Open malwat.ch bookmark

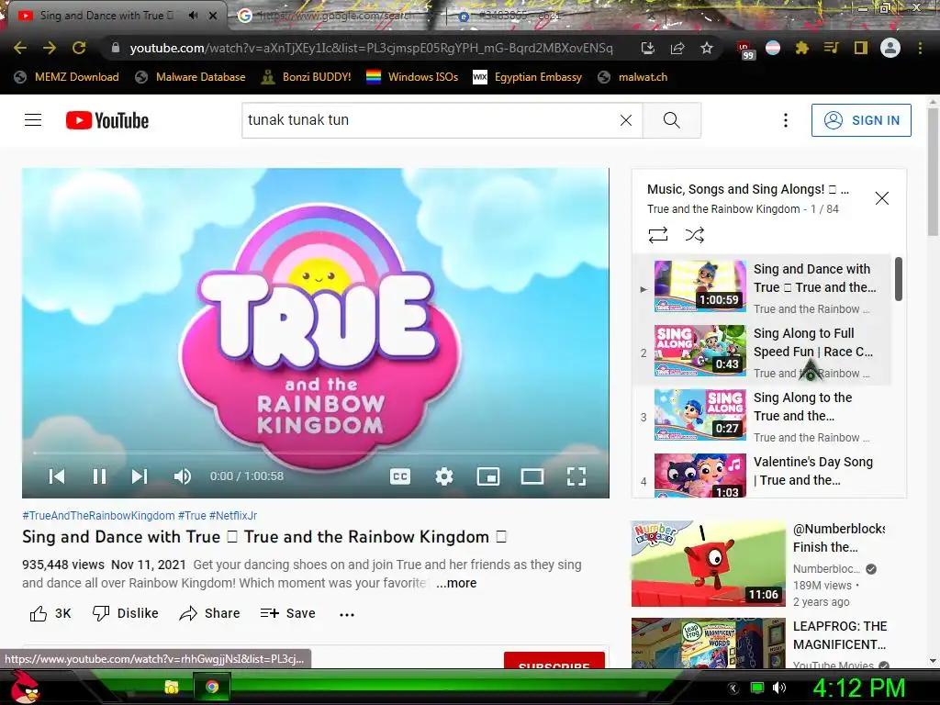(632, 77)
